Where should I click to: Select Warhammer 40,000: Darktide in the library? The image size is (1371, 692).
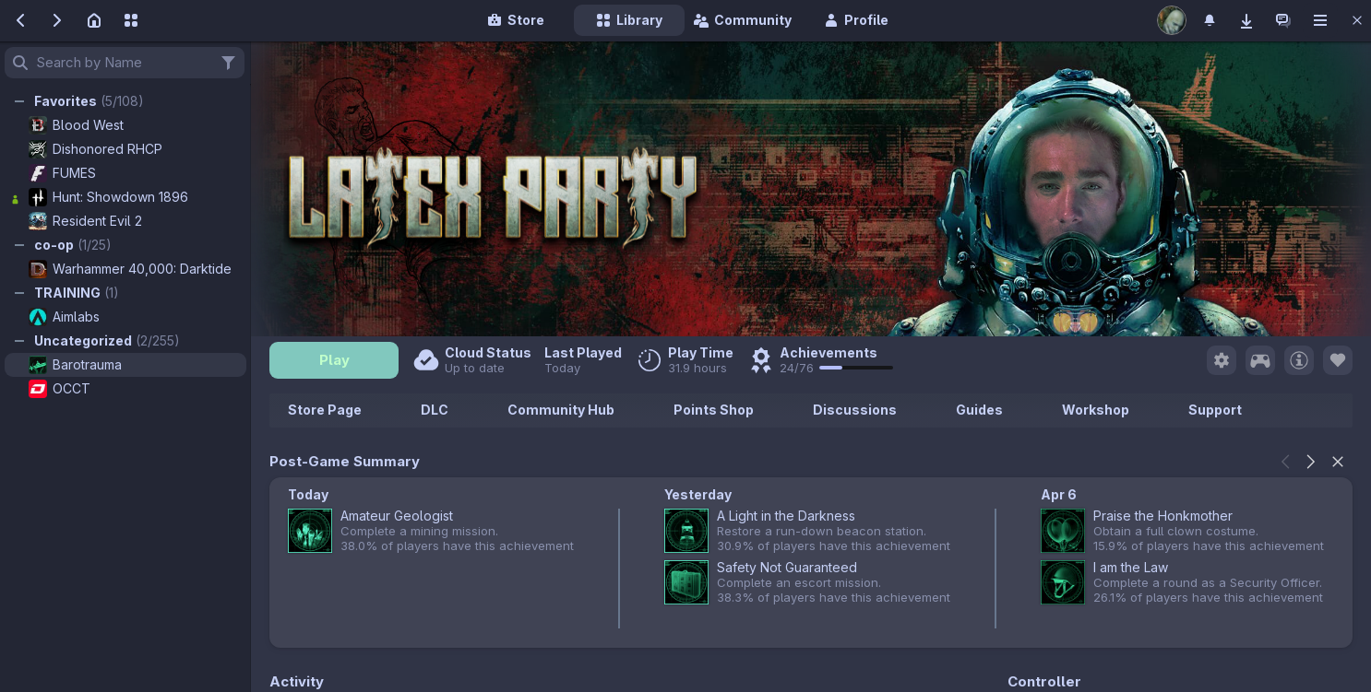coord(125,269)
